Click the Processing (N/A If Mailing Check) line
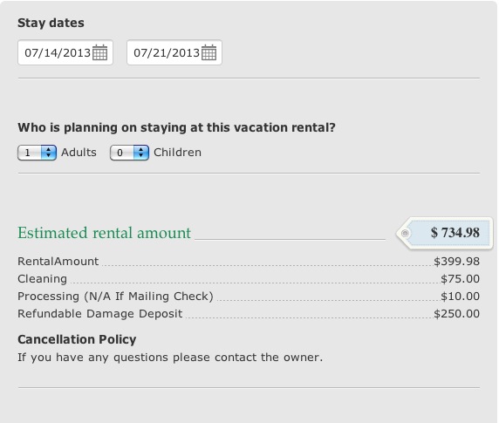This screenshot has height=423, width=499. pyautogui.click(x=249, y=297)
